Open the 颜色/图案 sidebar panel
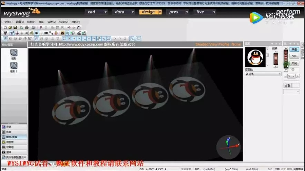305x171 pixels. (14, 137)
